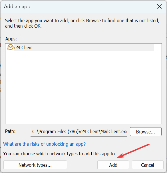The height and width of the screenshot is (173, 167).
Task: Close the Add an app window
Action: 159,7
